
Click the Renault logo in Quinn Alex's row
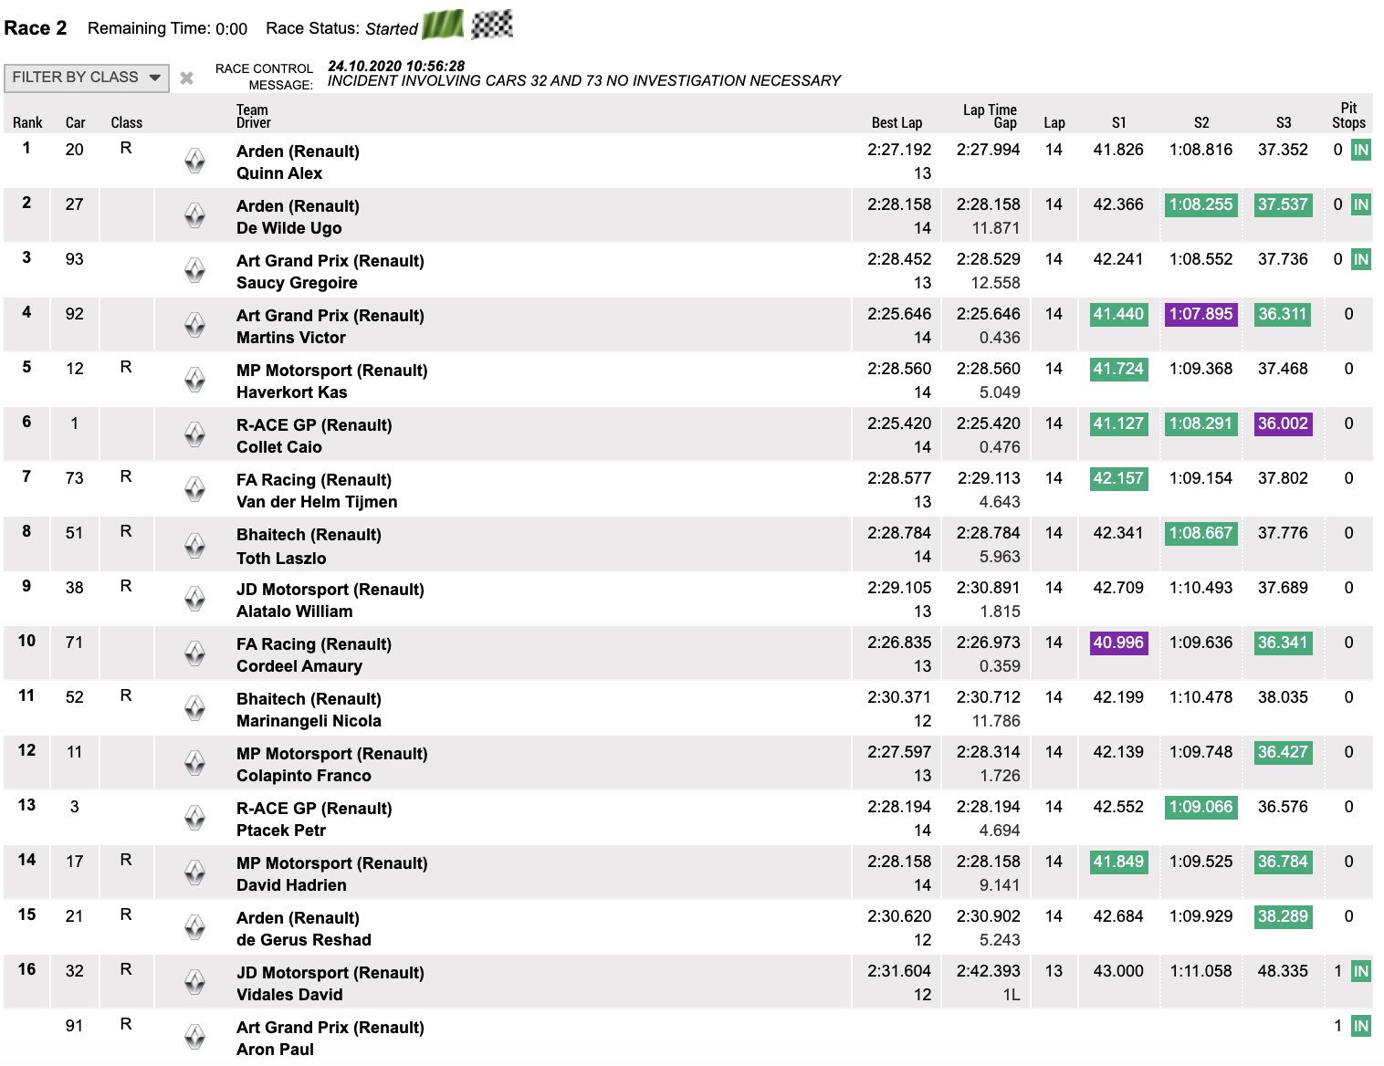194,161
